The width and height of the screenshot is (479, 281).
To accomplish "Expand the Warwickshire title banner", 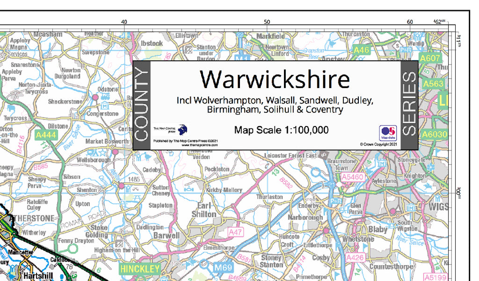I will 274,80.
